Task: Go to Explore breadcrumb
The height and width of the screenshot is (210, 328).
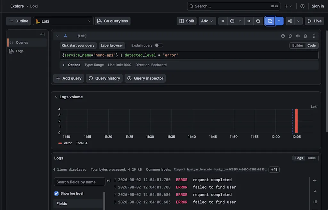Action: point(17,6)
